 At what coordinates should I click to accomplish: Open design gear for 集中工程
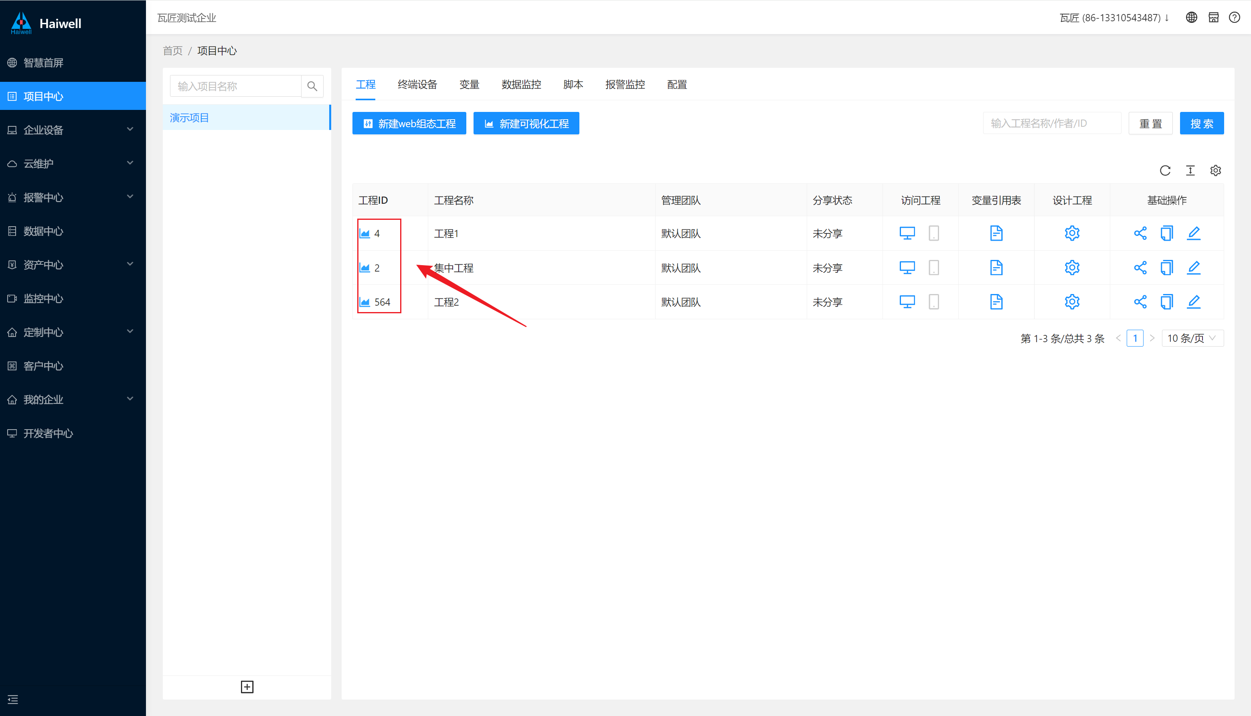1072,268
